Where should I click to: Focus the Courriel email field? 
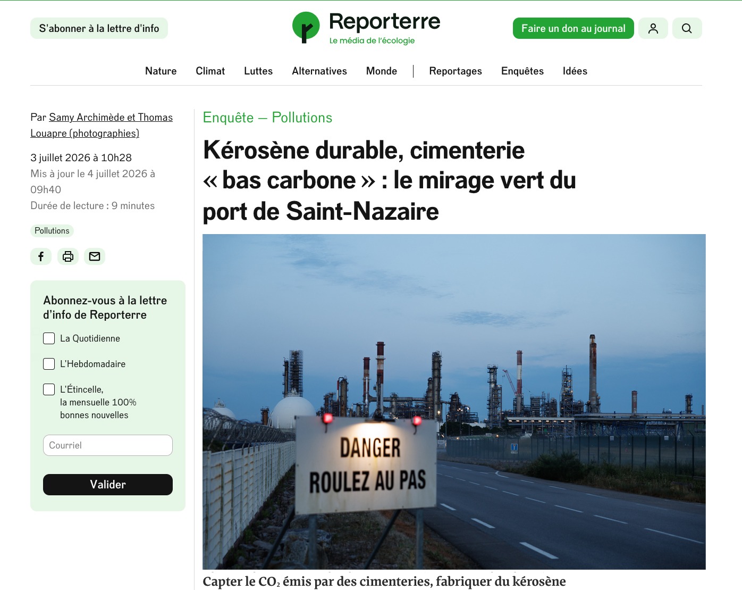(x=108, y=445)
